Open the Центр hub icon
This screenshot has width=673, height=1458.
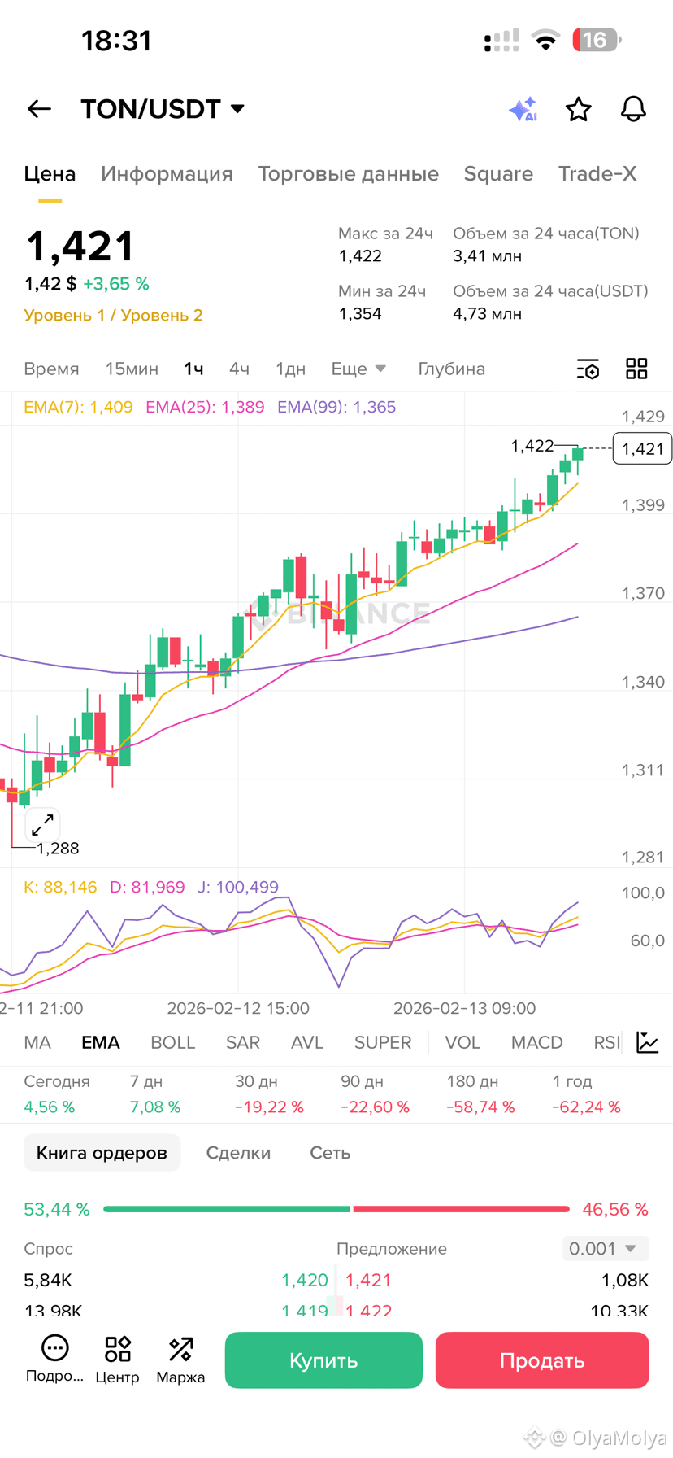(x=118, y=1360)
